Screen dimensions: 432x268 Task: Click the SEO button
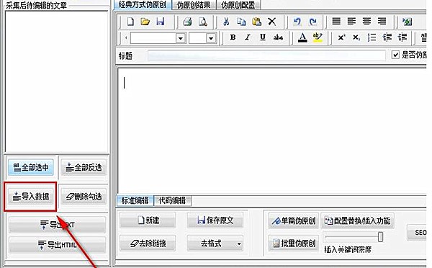click(417, 233)
